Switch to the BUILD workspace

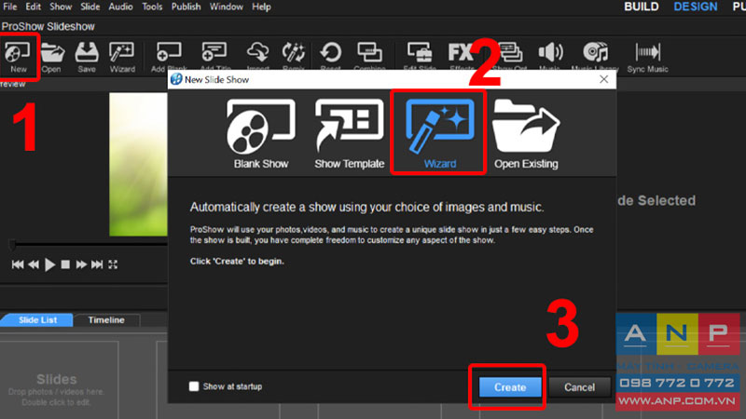tap(642, 7)
